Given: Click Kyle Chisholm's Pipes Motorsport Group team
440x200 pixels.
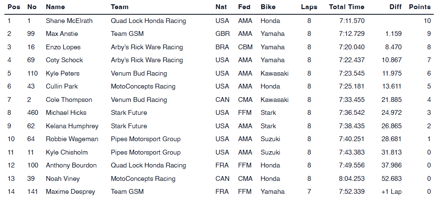Looking at the screenshot, I should pos(145,153).
